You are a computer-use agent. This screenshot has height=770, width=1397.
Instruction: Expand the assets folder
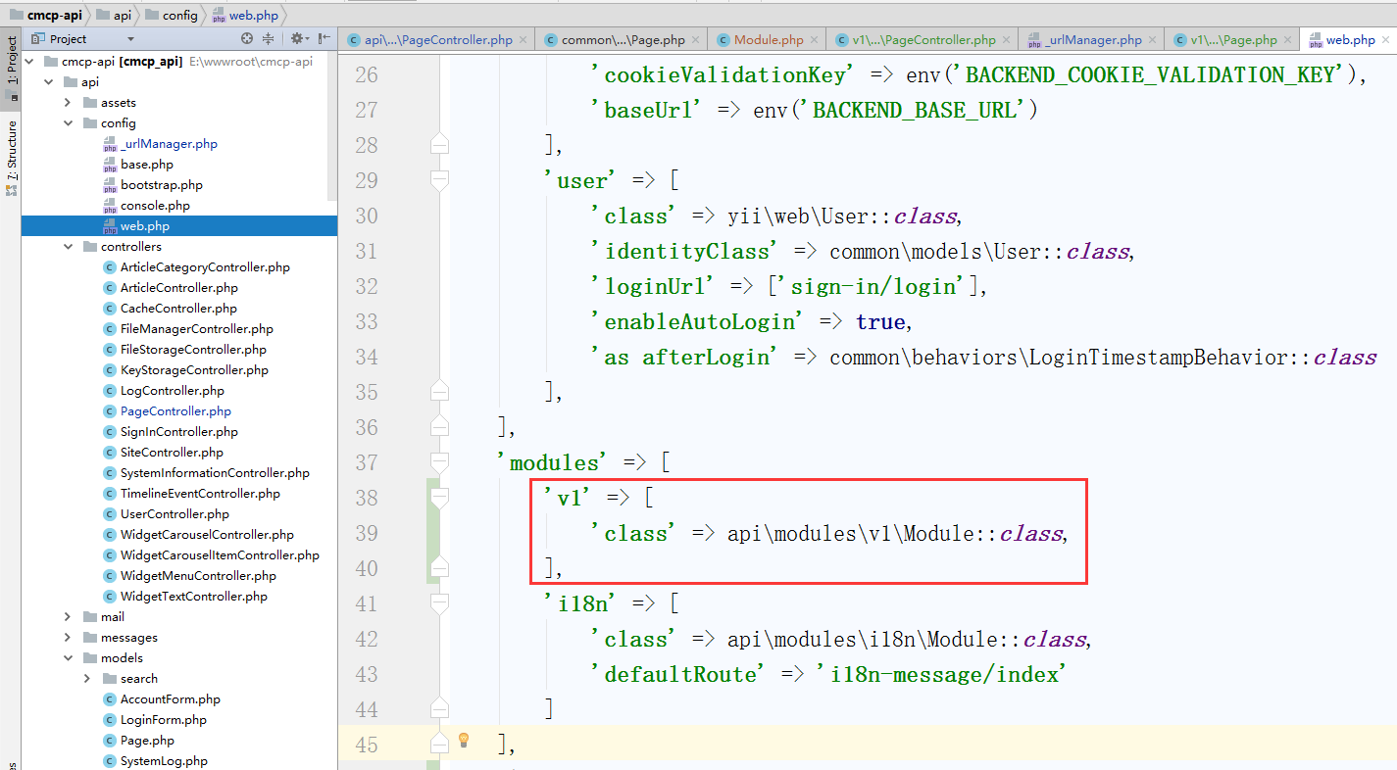click(67, 103)
